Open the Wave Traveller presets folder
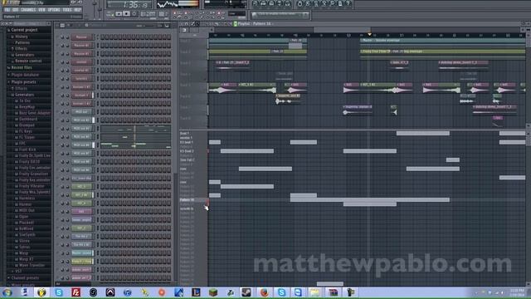The width and height of the screenshot is (531, 299). coord(32,266)
